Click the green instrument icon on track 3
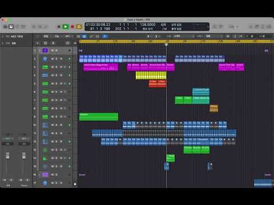Viewport: 274px width, 205px height. pyautogui.click(x=45, y=67)
